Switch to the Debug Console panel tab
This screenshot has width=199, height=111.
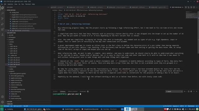(x=72, y=92)
